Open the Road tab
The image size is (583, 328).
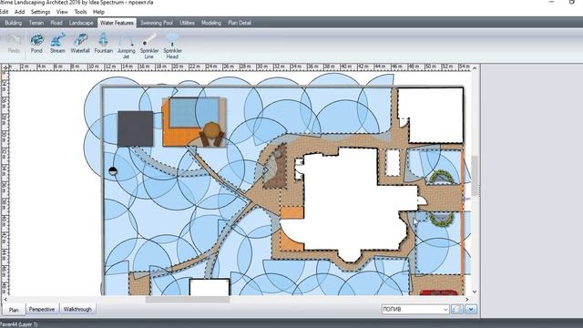click(56, 23)
